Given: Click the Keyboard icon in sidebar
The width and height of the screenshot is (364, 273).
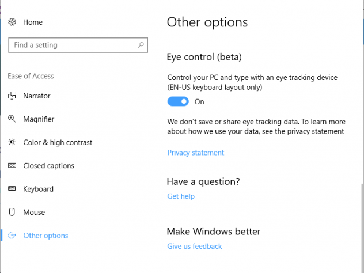Looking at the screenshot, I should click(x=12, y=189).
